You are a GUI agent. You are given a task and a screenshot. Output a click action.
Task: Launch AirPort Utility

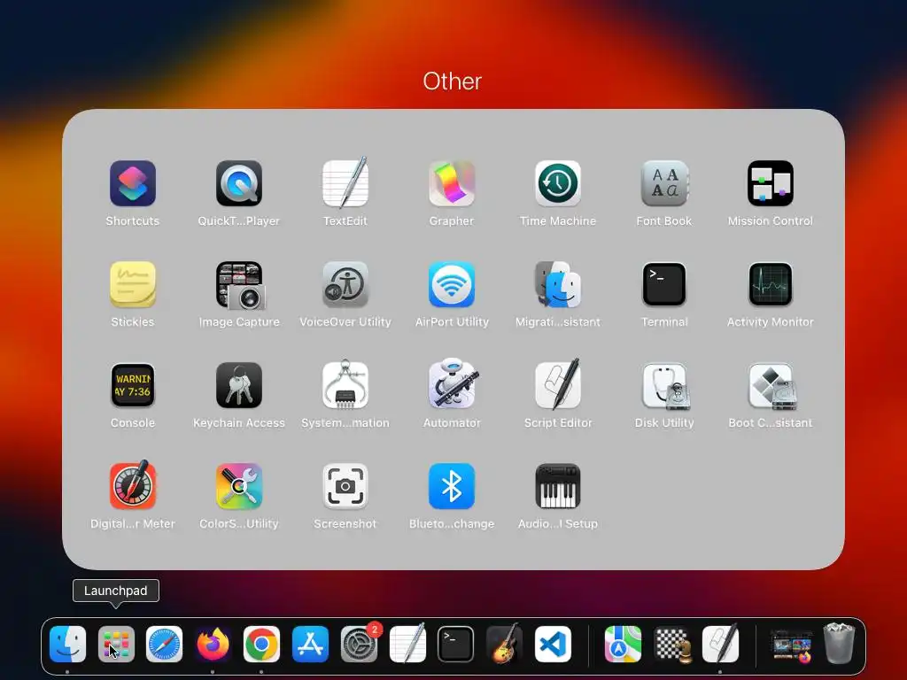(x=452, y=284)
